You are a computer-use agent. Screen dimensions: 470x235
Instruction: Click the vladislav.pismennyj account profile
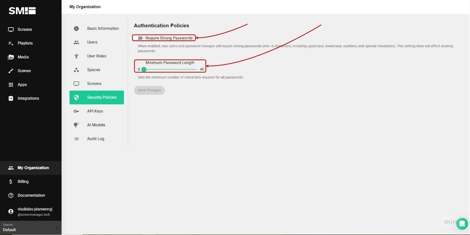point(35,211)
